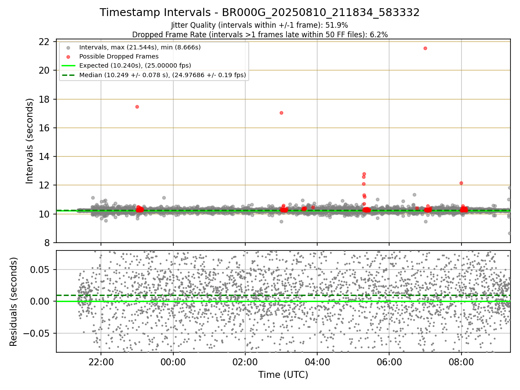Click the y-axis tick label 12
Image resolution: width=520 pixels, height=390 pixels.
click(x=44, y=185)
